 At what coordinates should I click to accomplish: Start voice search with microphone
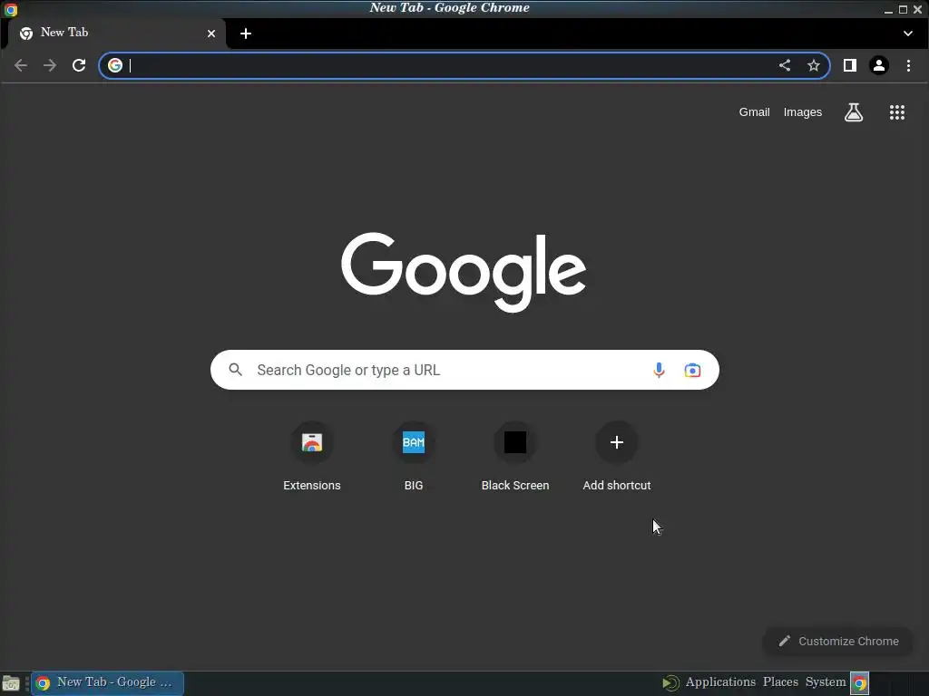[659, 370]
